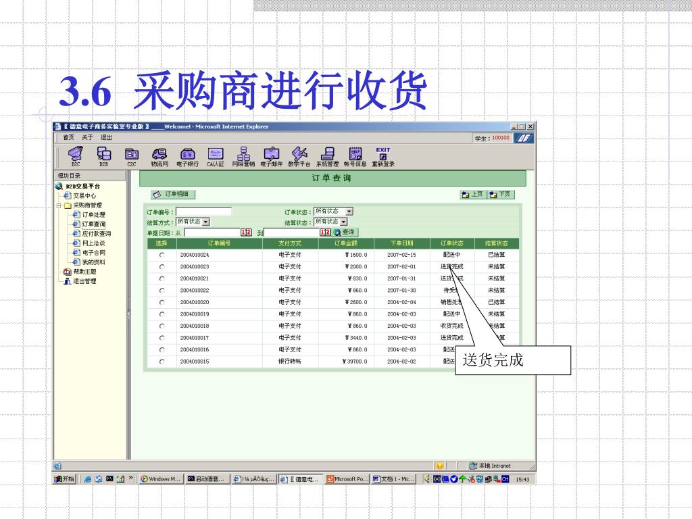Viewport: 692px width, 519px height.
Task: Open the 结算方式 settlement method dropdown
Action: 193,222
